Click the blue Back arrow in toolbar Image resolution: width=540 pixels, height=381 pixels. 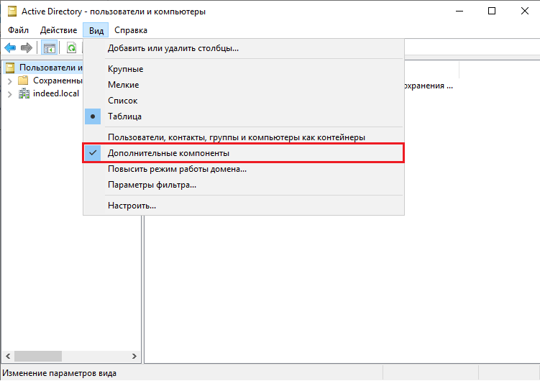click(x=10, y=48)
